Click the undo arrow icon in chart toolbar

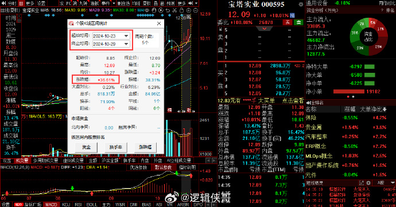(x=168, y=10)
